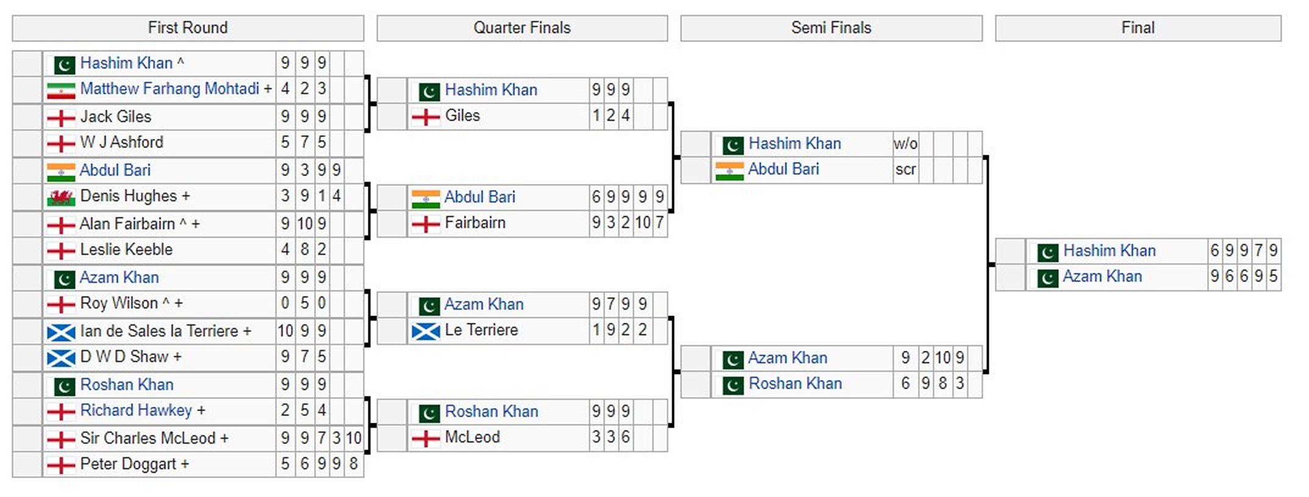Click the Iran flag next to Matthew Farhang Mohtadi
1309x497 pixels.
(x=61, y=90)
